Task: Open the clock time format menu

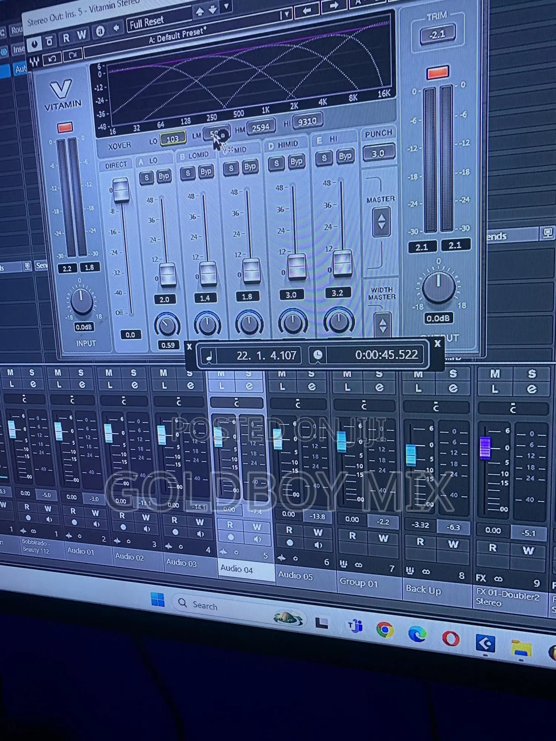Action: coord(318,355)
